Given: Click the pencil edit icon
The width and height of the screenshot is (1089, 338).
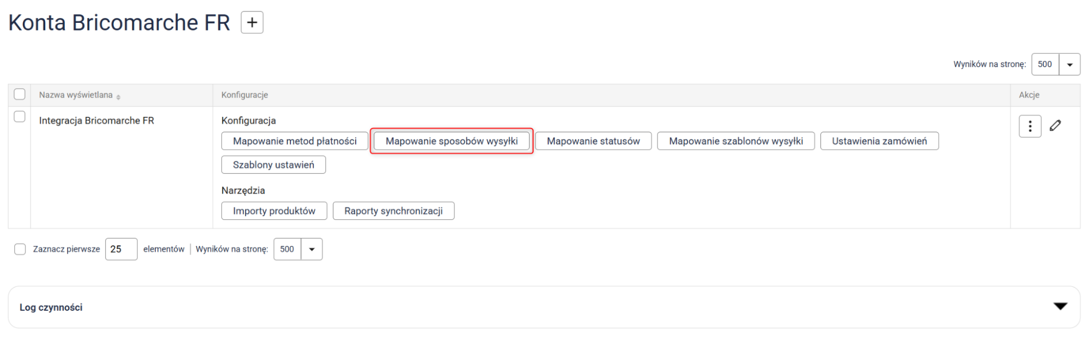Looking at the screenshot, I should [x=1055, y=126].
